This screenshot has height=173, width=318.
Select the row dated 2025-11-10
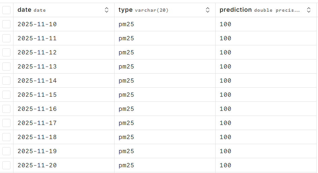coord(6,24)
